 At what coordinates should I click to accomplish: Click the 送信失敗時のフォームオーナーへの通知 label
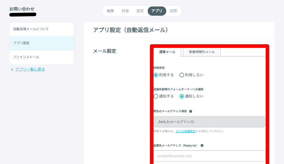coord(178,89)
